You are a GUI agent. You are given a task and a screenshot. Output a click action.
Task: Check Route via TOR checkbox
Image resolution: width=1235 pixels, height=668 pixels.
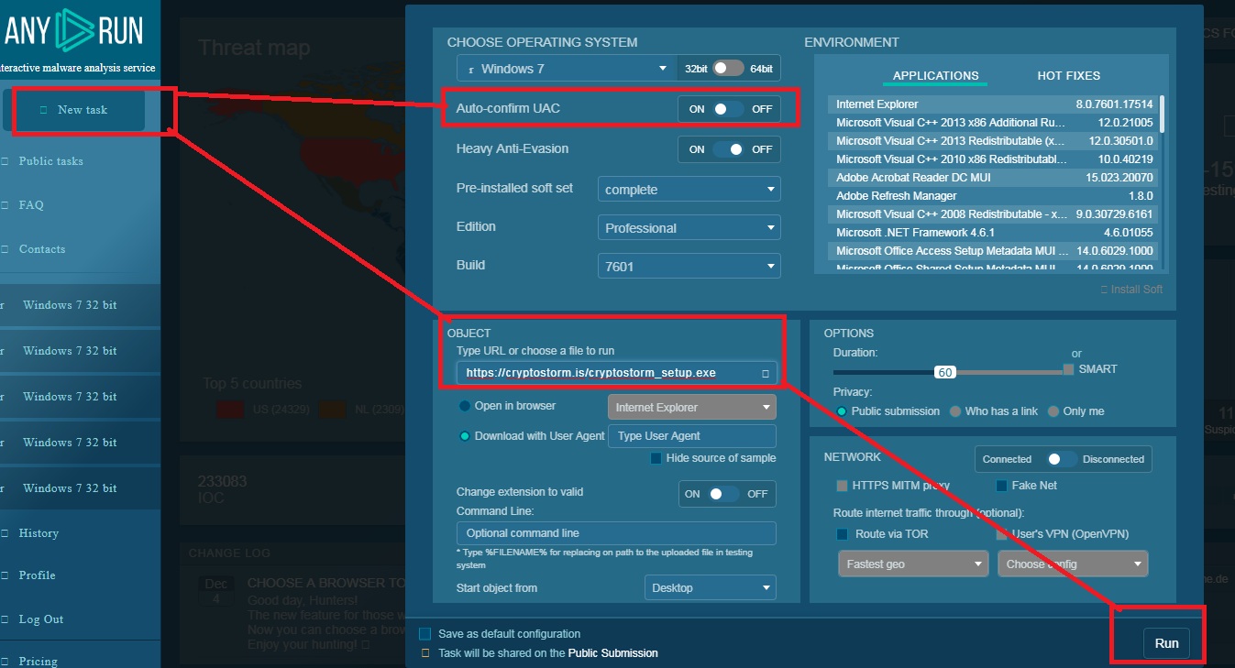843,534
